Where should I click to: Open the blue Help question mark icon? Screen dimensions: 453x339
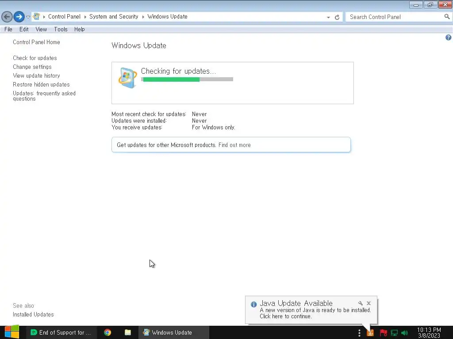[x=449, y=38]
